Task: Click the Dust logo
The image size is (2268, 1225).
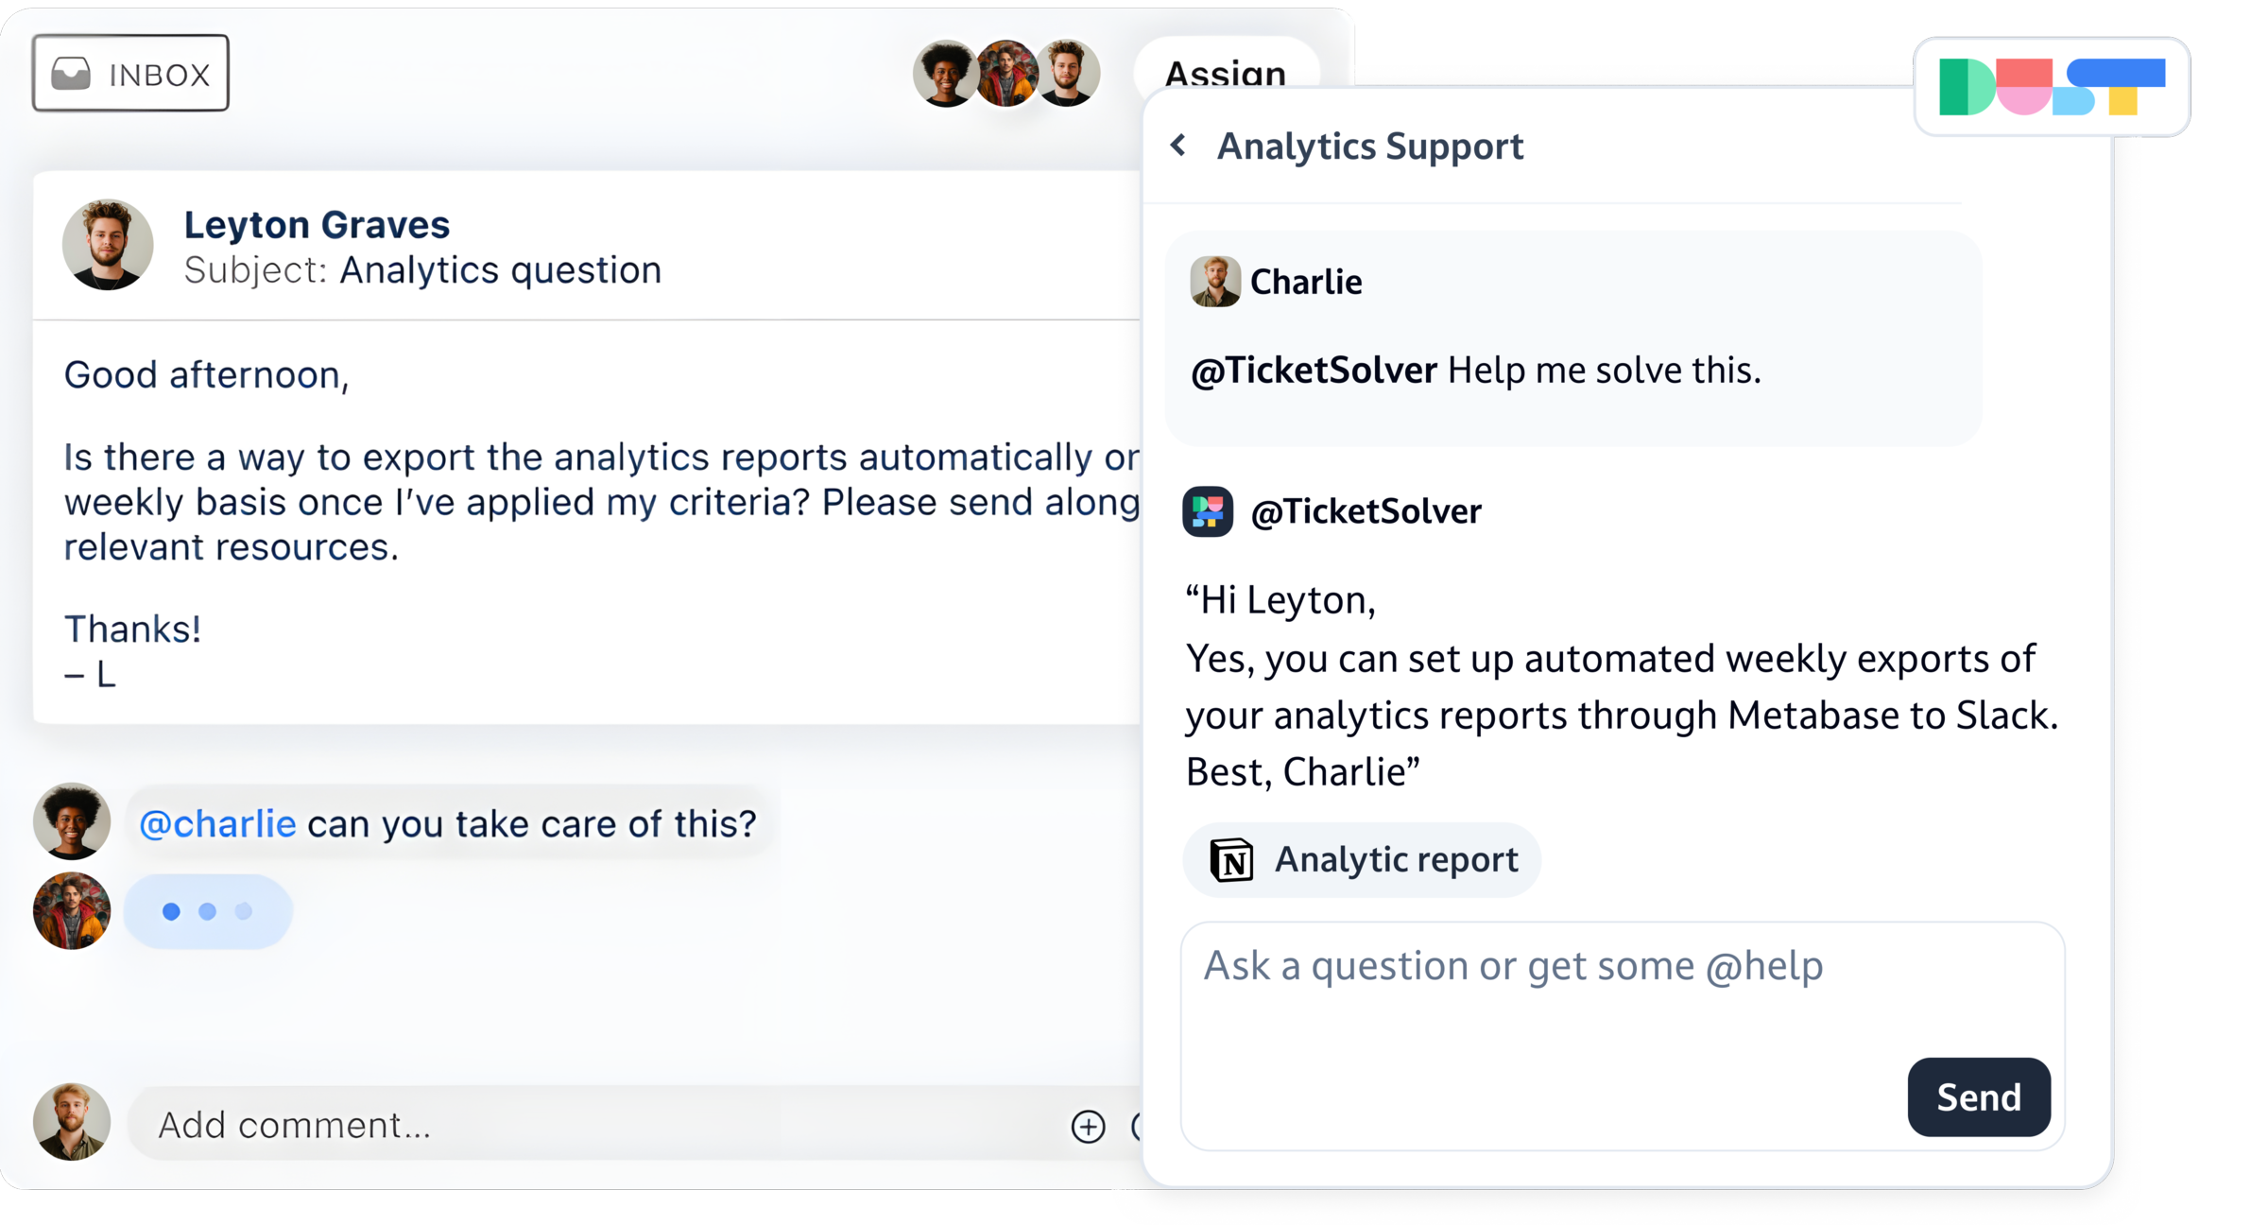Action: coord(2051,87)
